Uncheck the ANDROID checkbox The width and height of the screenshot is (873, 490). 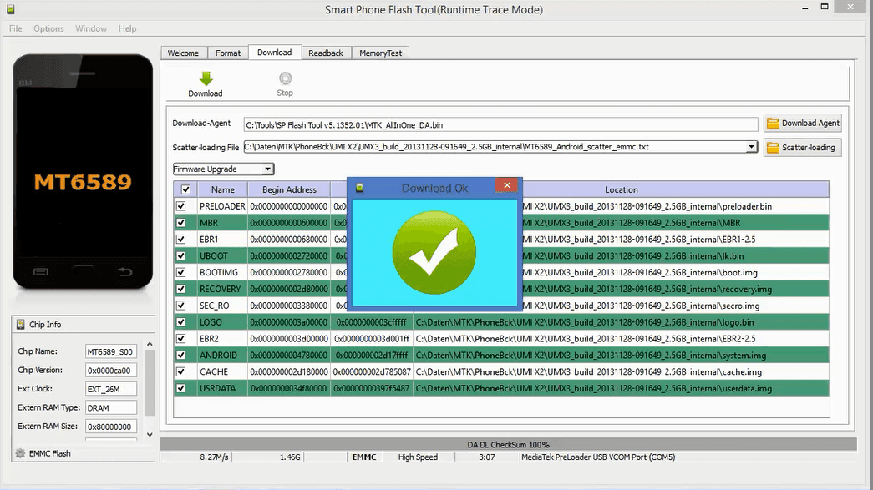click(181, 356)
